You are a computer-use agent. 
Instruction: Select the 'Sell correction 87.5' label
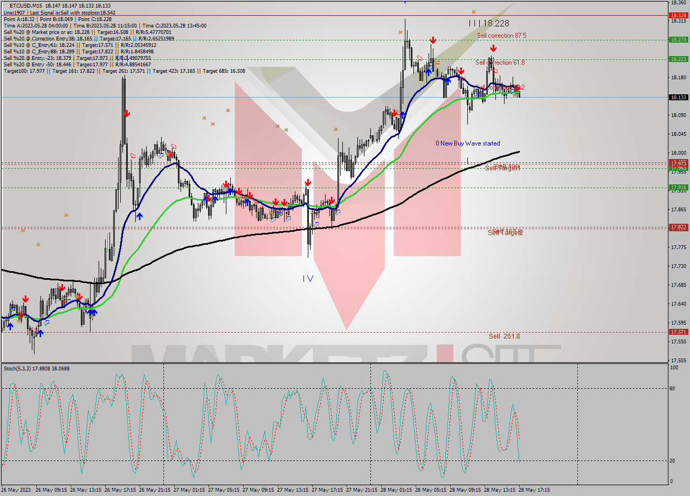point(501,35)
